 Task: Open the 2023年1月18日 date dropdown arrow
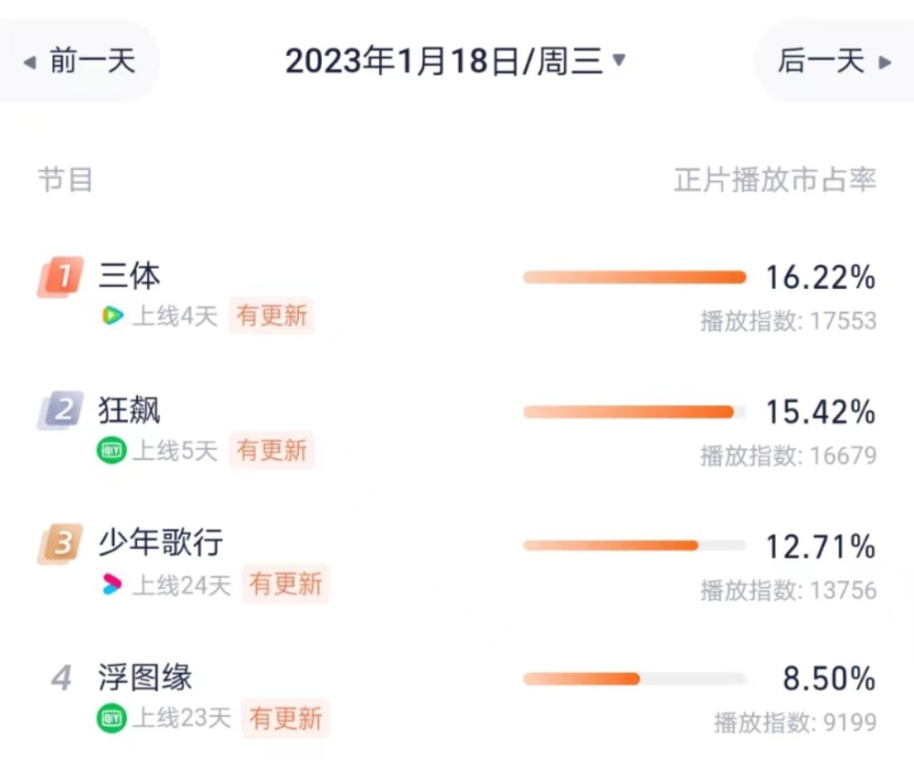(x=619, y=59)
